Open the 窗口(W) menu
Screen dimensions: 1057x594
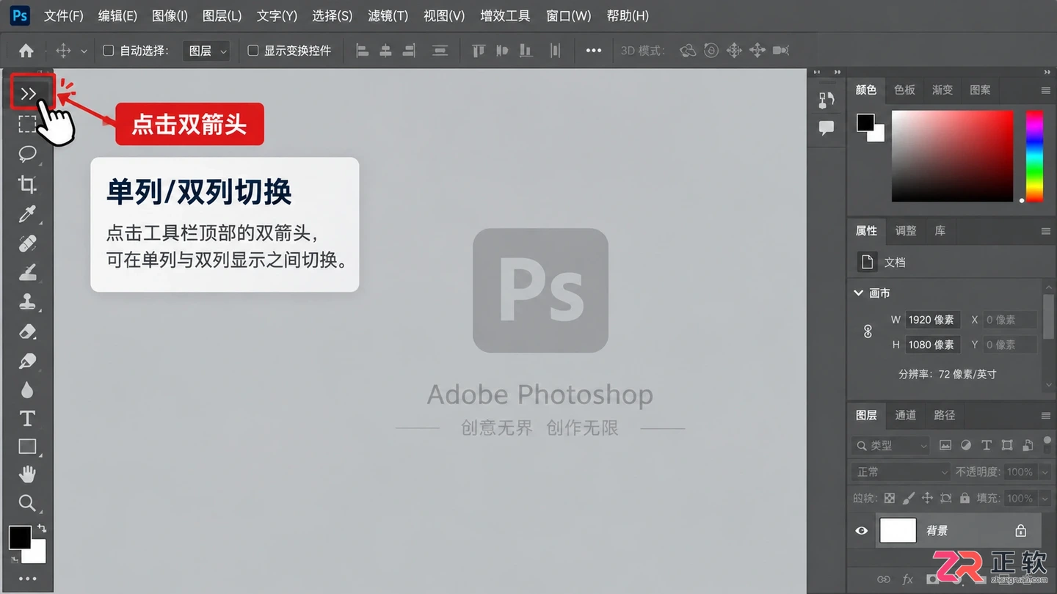pyautogui.click(x=568, y=15)
